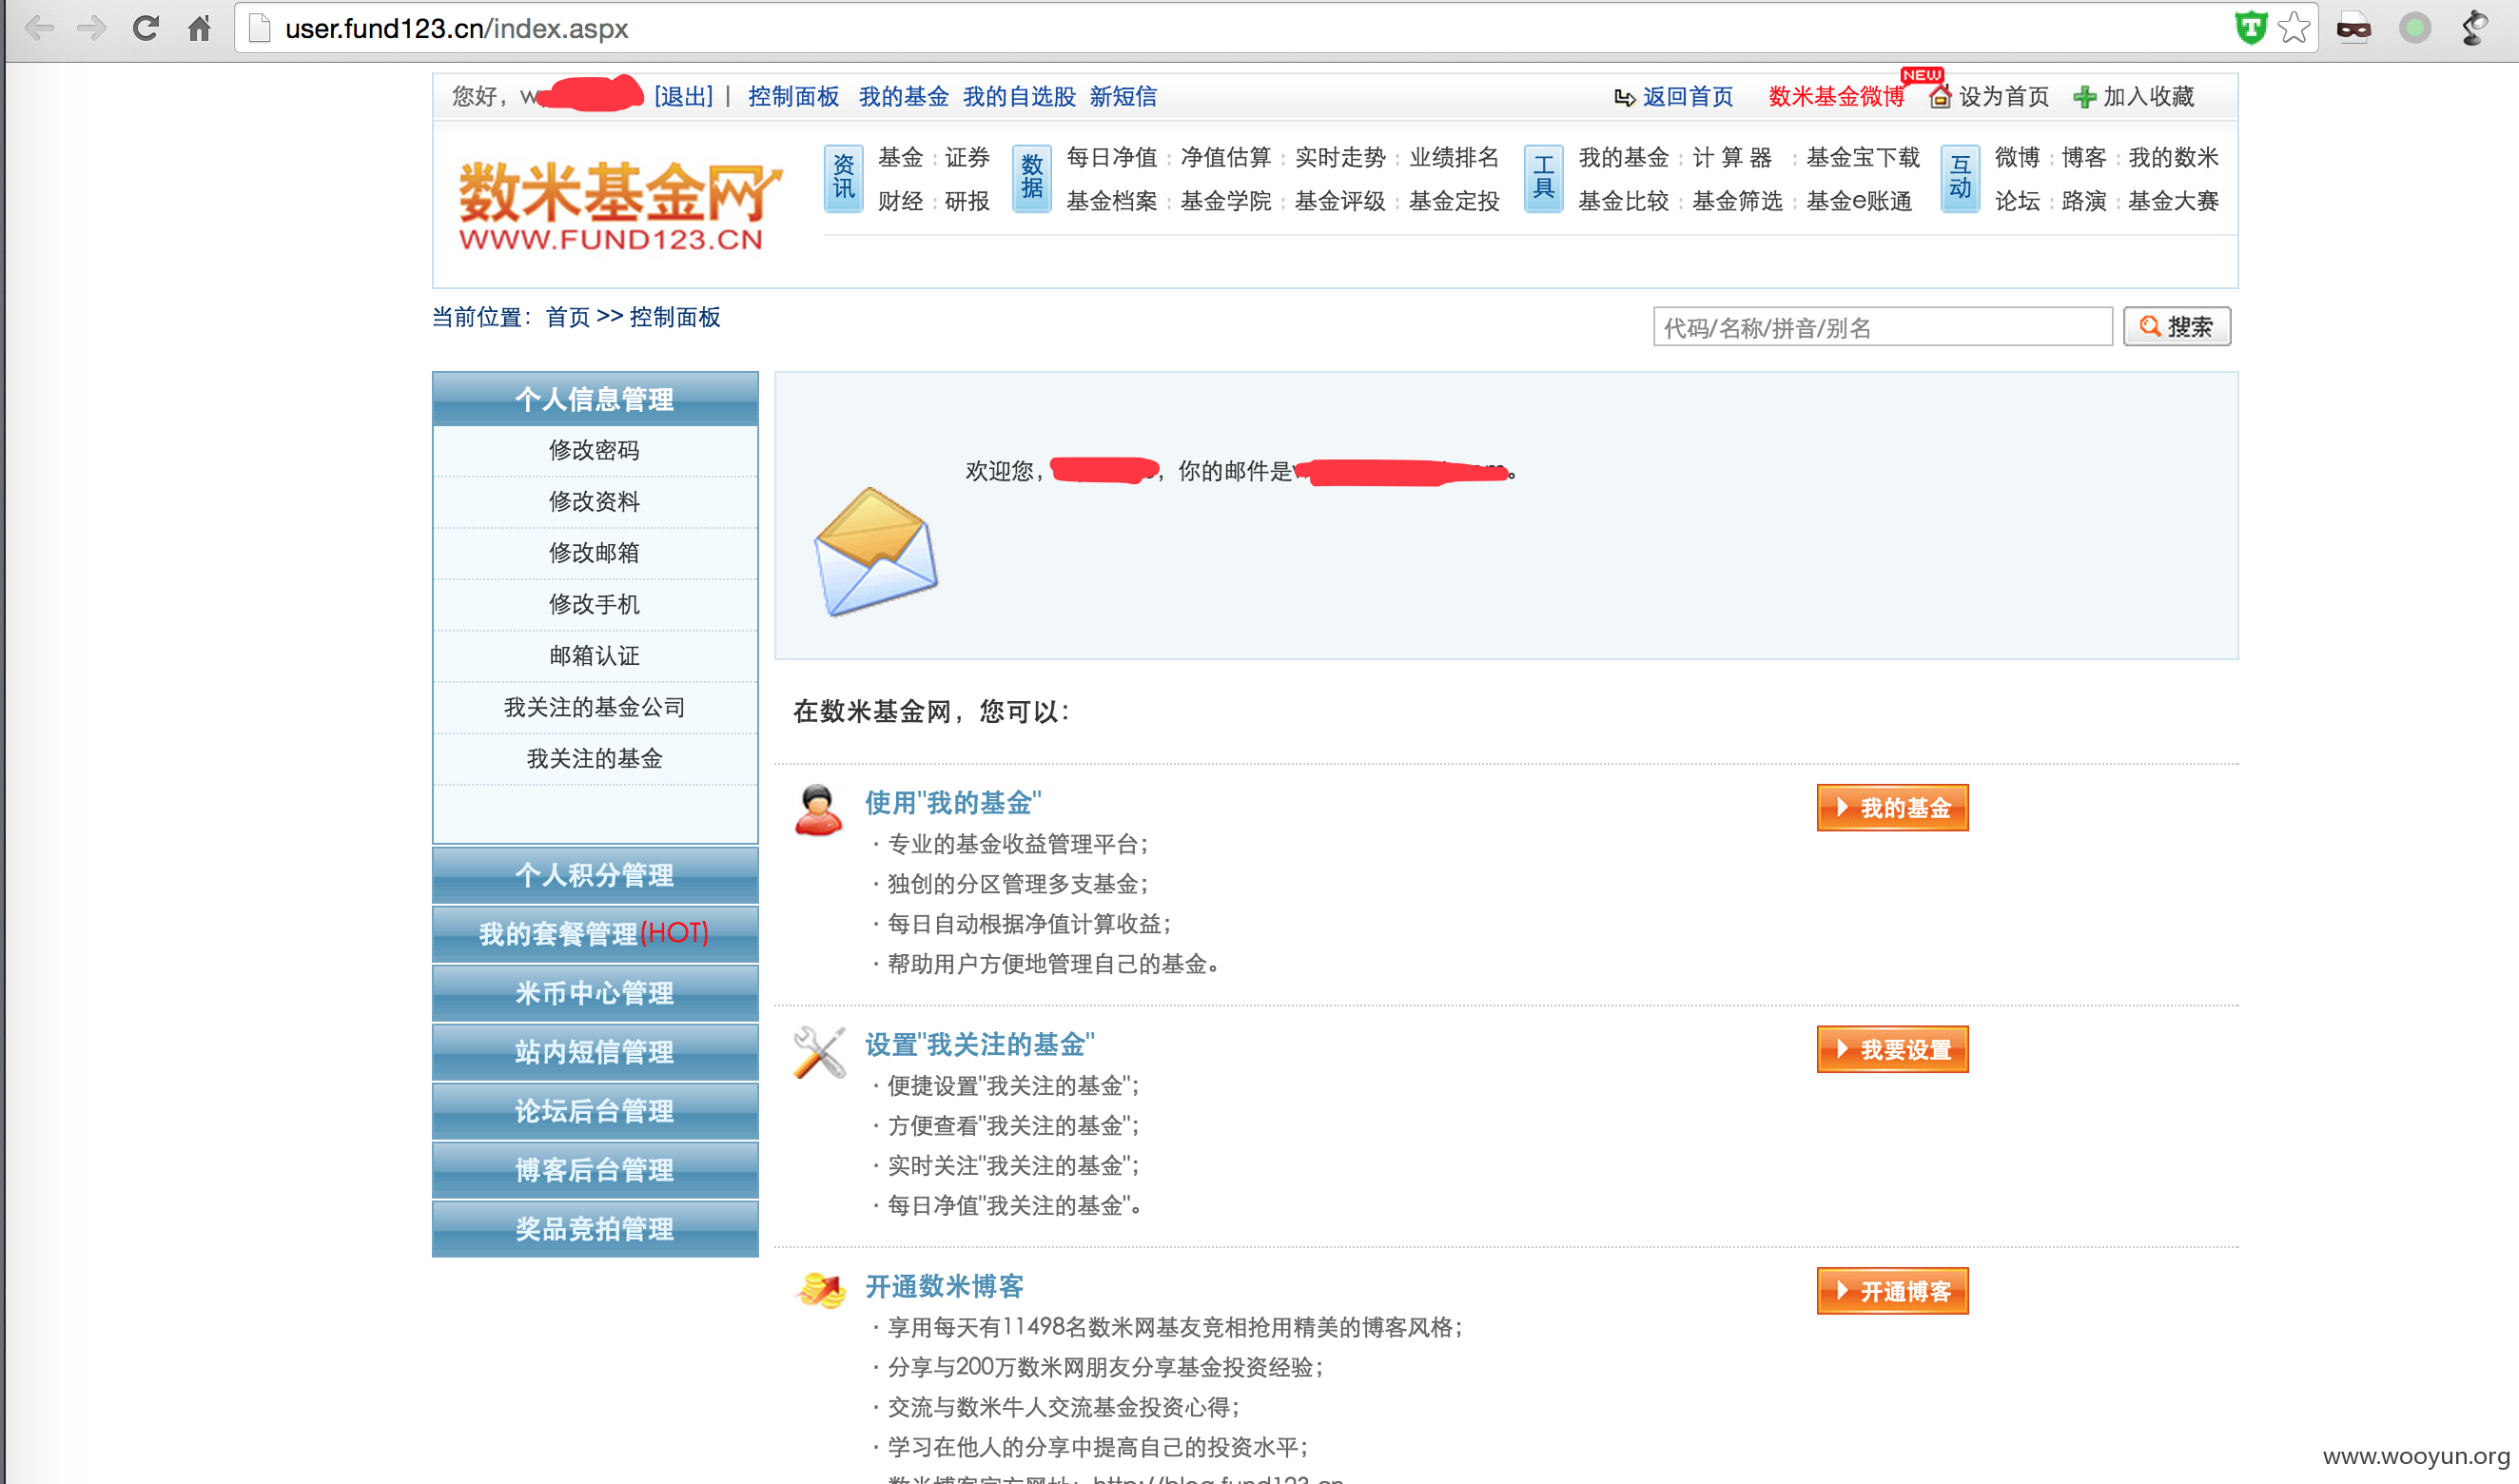2519x1484 pixels.
Task: Open 基金大赛 navigation item
Action: (x=2173, y=201)
